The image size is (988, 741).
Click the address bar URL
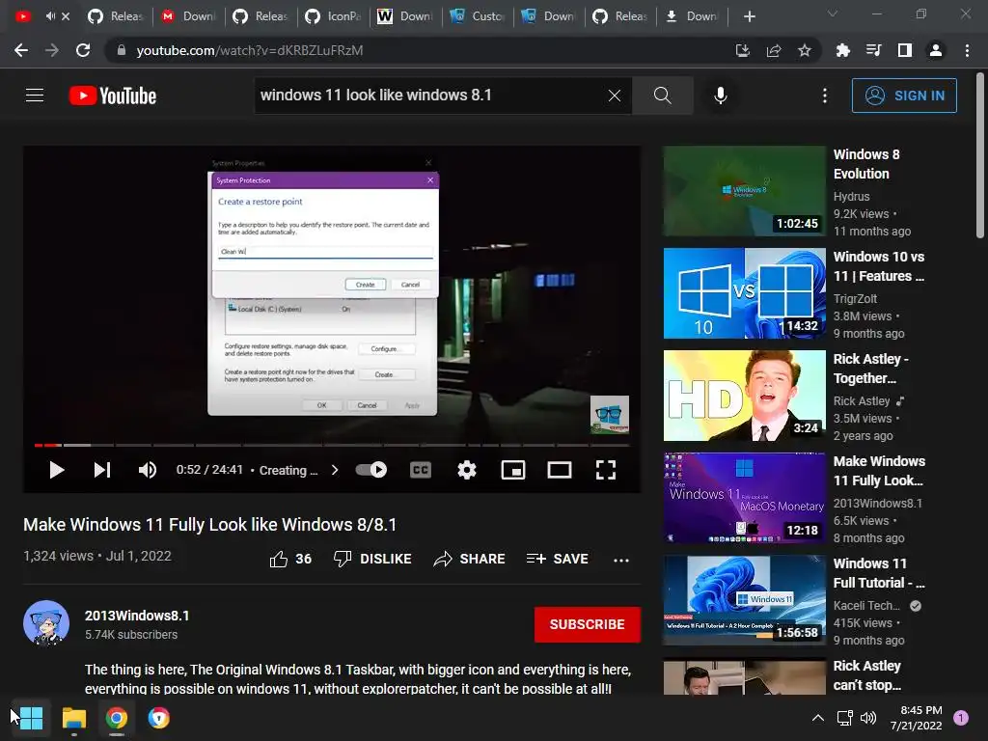pyautogui.click(x=250, y=50)
